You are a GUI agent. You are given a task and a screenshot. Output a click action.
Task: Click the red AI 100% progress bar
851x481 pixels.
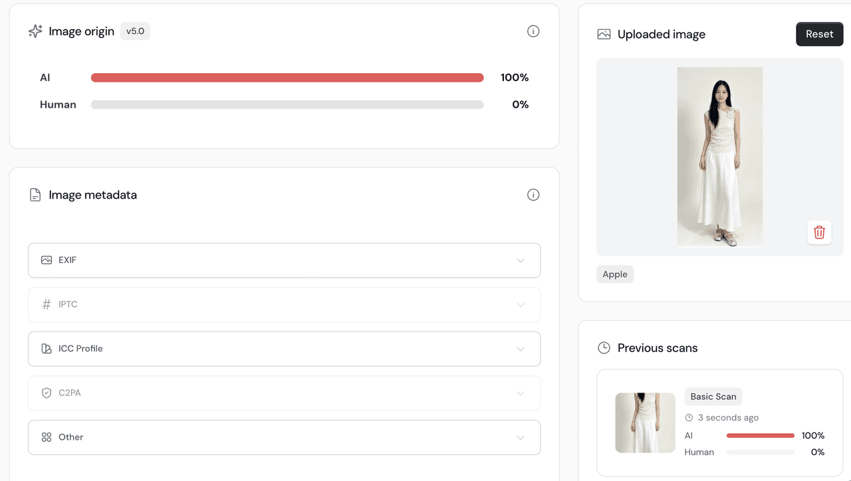tap(287, 78)
